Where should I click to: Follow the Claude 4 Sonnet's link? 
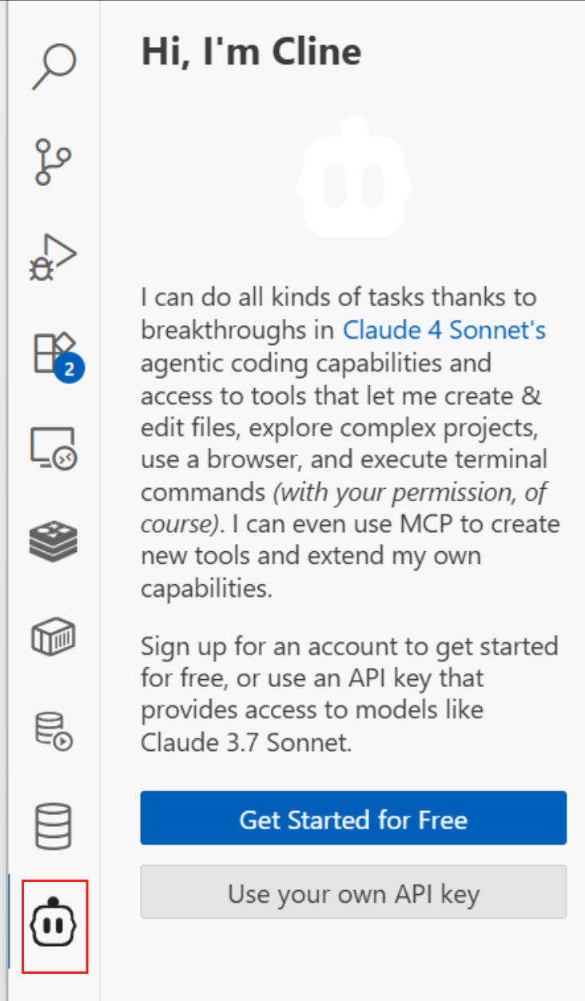click(444, 330)
